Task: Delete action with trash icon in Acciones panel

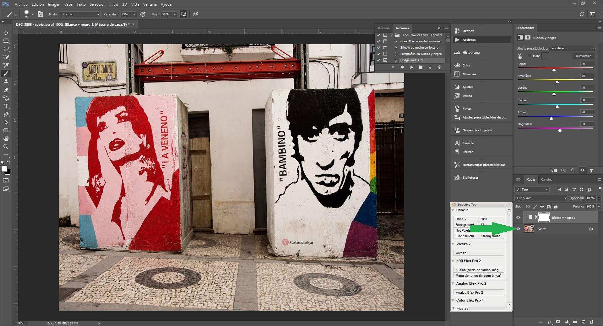Action: [439, 67]
